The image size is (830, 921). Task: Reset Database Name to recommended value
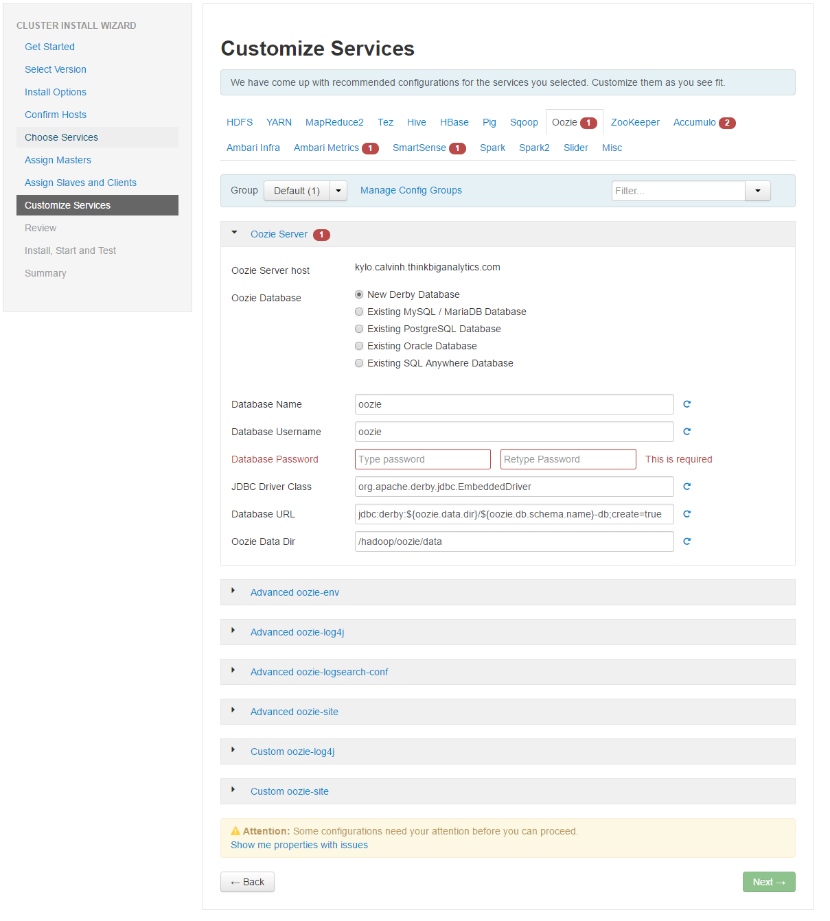click(x=687, y=404)
